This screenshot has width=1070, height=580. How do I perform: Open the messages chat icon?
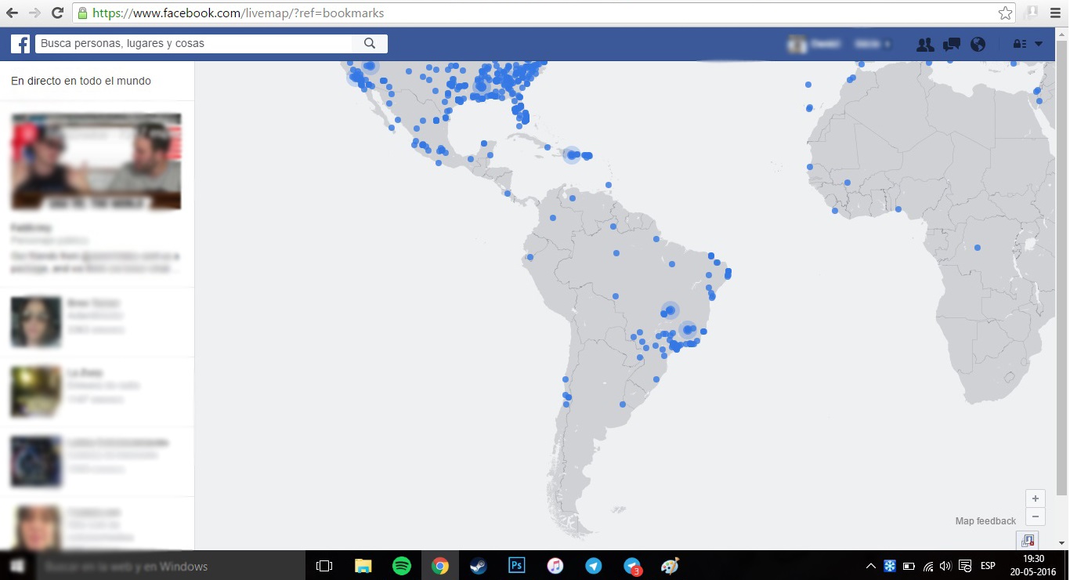tap(952, 45)
